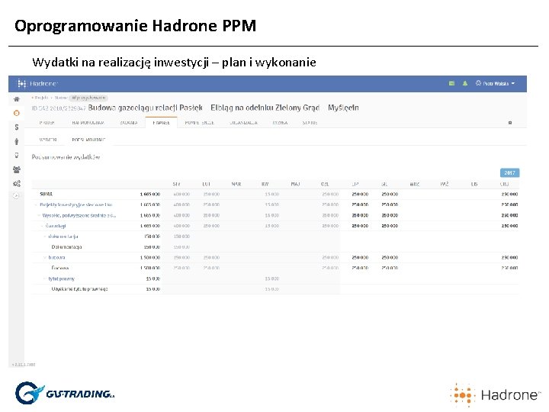Click the PAŹ month column header

(x=445, y=184)
